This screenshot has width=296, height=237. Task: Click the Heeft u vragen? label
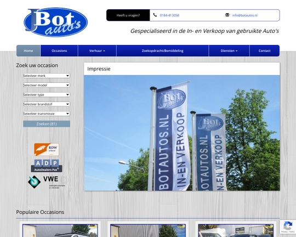click(128, 15)
